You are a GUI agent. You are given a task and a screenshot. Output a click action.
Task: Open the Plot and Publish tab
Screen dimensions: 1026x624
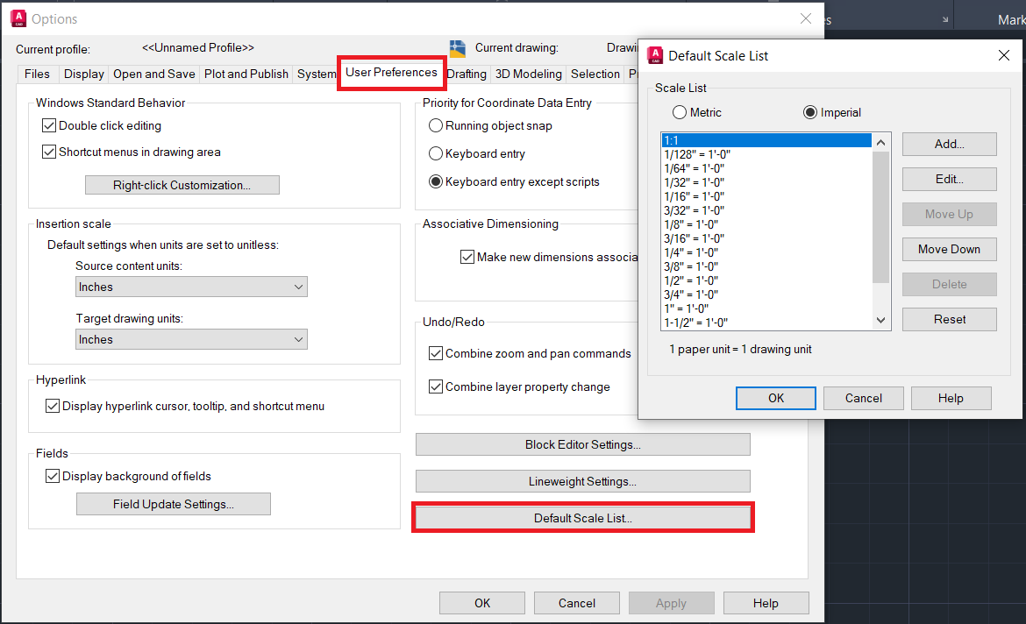click(x=246, y=74)
